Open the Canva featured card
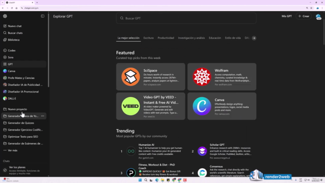This screenshot has width=325, height=183. tap(222, 106)
